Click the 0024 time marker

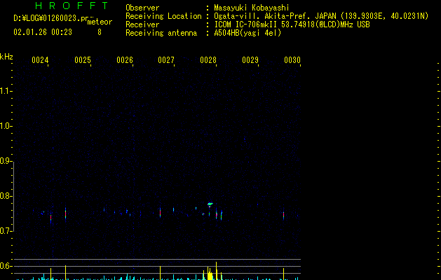click(x=40, y=60)
